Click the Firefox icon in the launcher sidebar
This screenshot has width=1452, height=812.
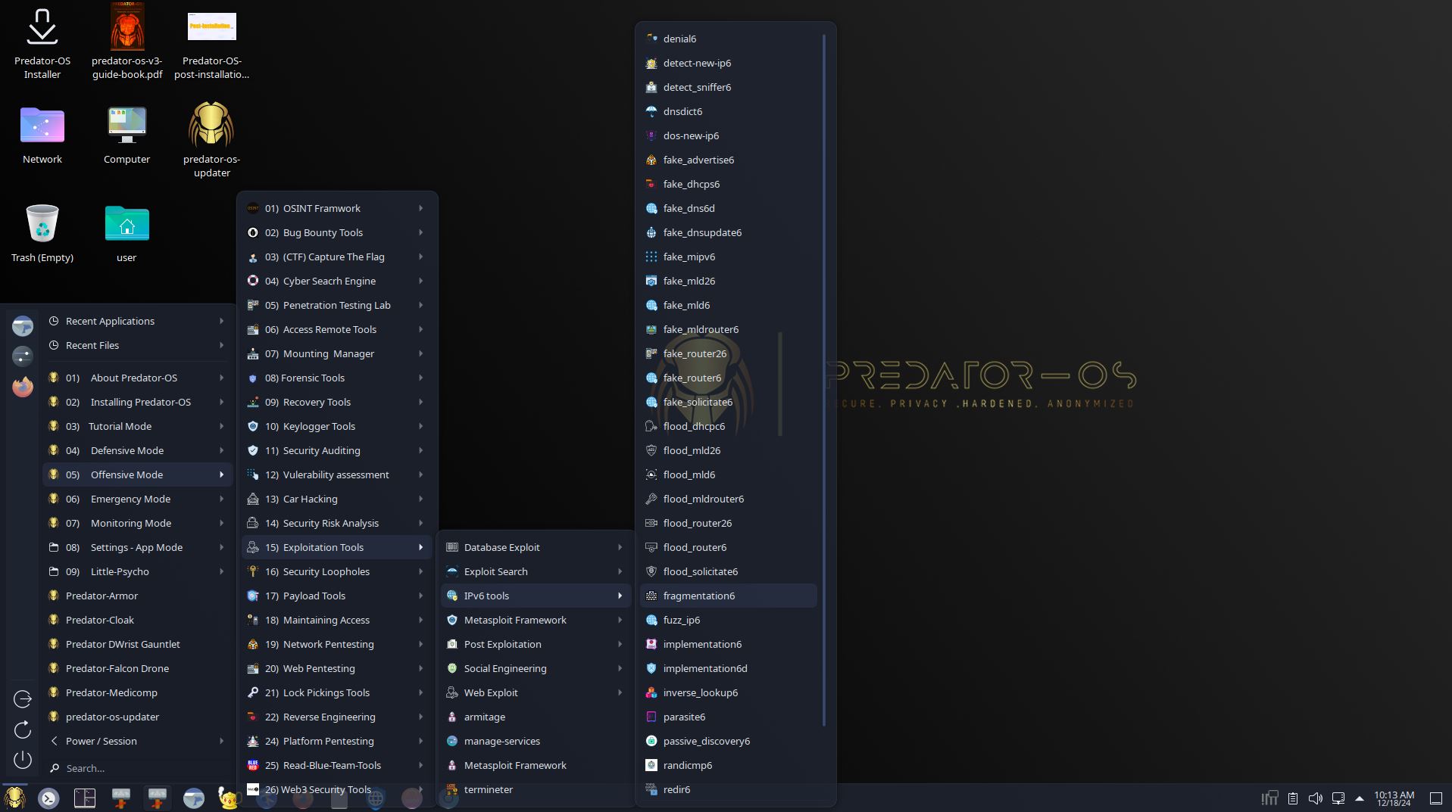point(23,387)
